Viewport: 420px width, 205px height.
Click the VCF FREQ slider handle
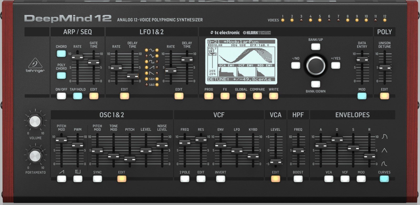click(x=185, y=143)
